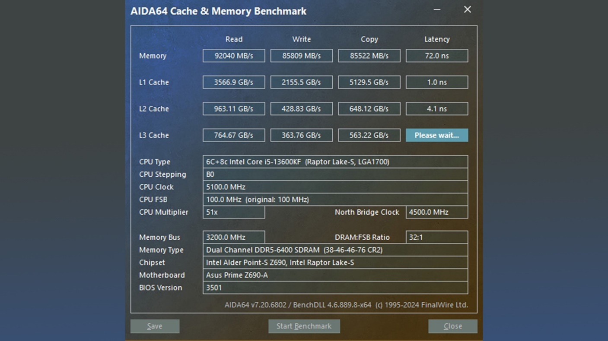Viewport: 608px width, 341px height.
Task: Click the 'Please wait...' L3 latency cell
Action: click(437, 135)
